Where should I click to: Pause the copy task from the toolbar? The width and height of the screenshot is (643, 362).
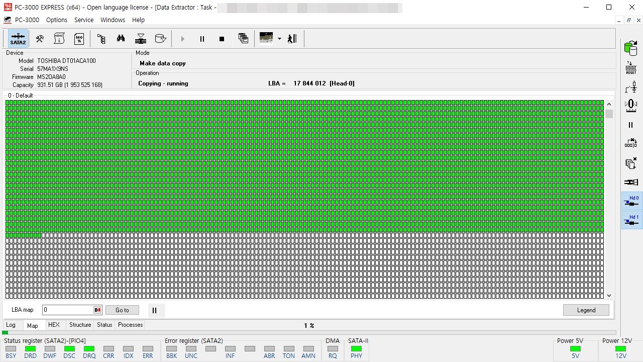point(202,39)
